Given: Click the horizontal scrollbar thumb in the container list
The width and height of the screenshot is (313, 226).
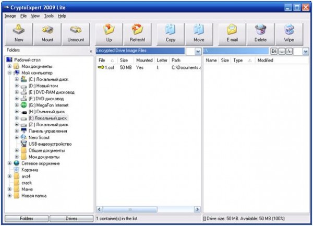Looking at the screenshot, I should coord(130,209).
